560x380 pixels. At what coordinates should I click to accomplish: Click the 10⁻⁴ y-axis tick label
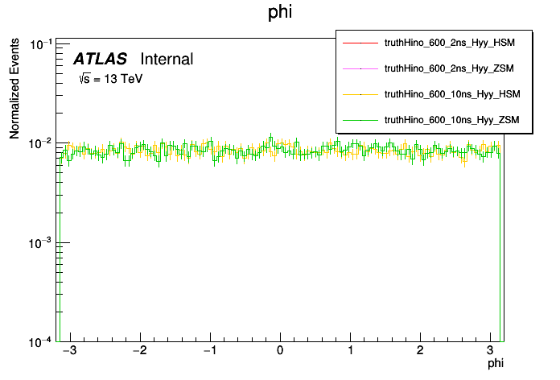(39, 341)
